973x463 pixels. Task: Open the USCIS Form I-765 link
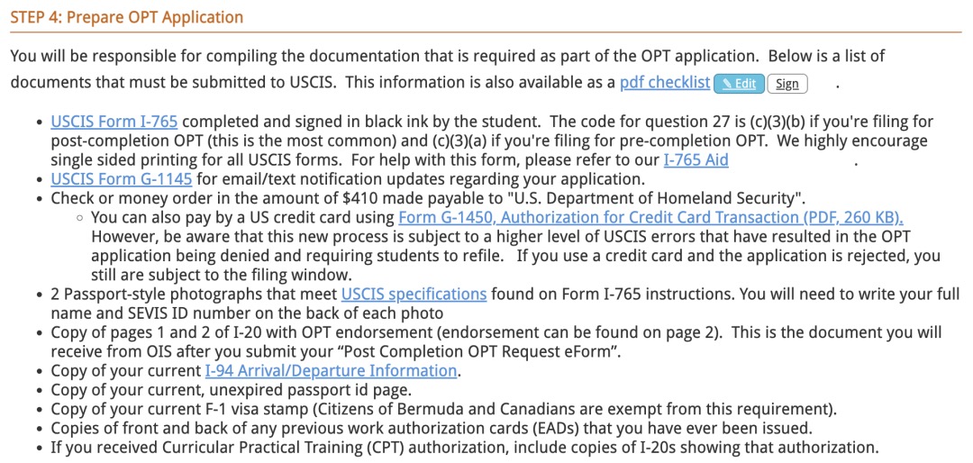pos(114,121)
